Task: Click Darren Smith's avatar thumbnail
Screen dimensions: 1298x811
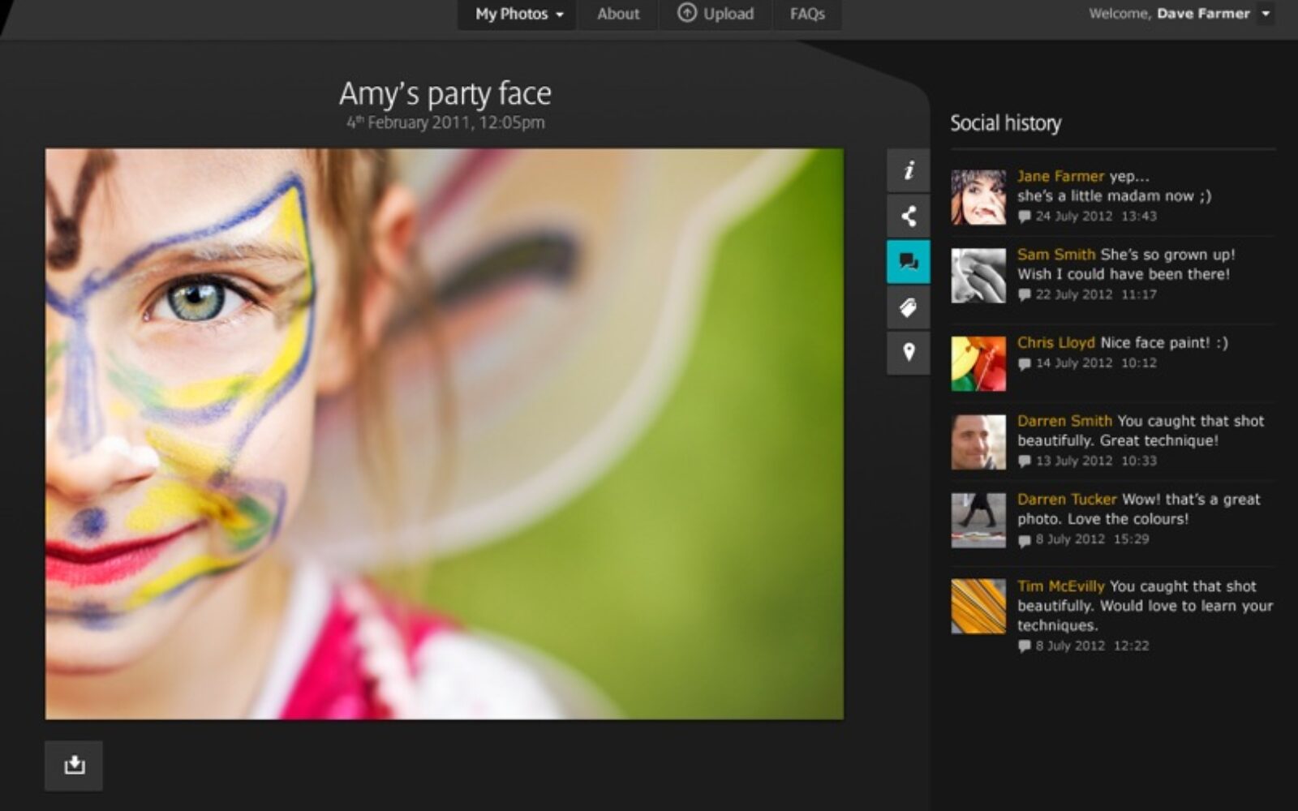Action: click(978, 442)
